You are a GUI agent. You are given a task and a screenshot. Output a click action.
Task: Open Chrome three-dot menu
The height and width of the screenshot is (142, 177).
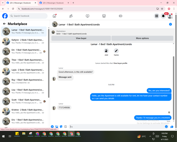pos(174,9)
